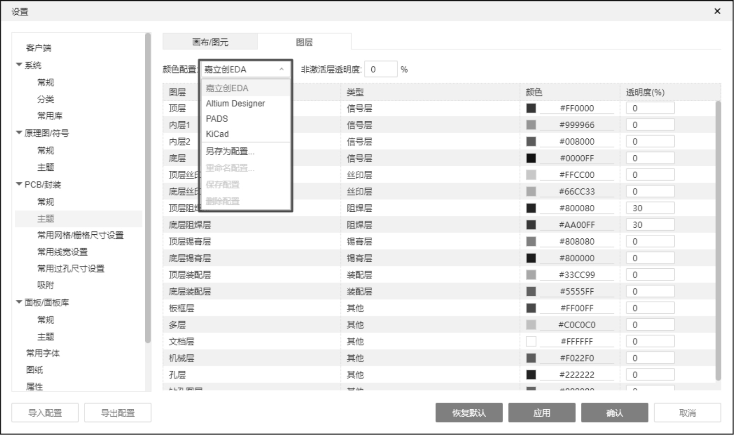Apply settings with 应用 button

click(x=542, y=413)
